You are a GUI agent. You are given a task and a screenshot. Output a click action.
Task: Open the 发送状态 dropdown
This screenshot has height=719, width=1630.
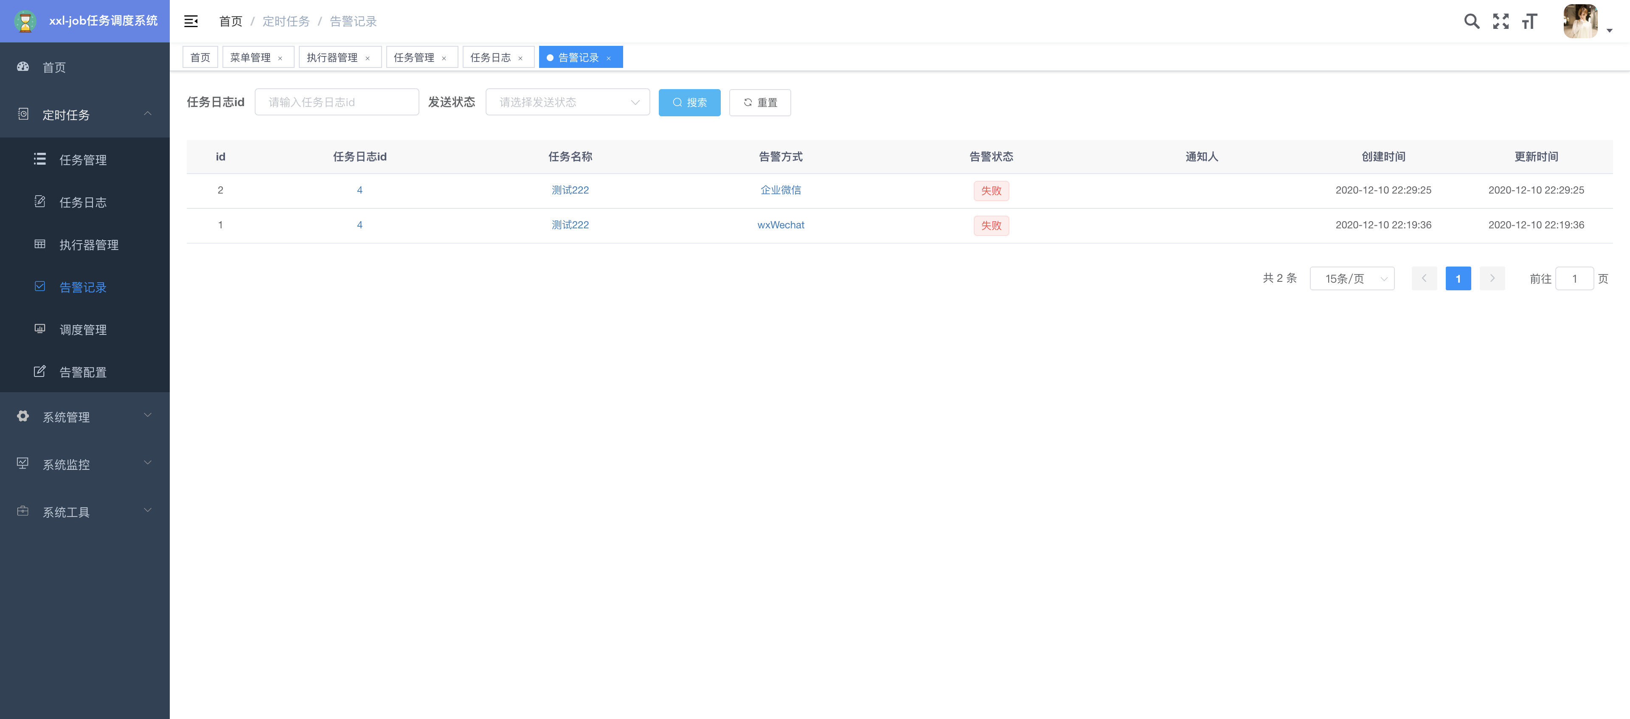click(x=567, y=102)
